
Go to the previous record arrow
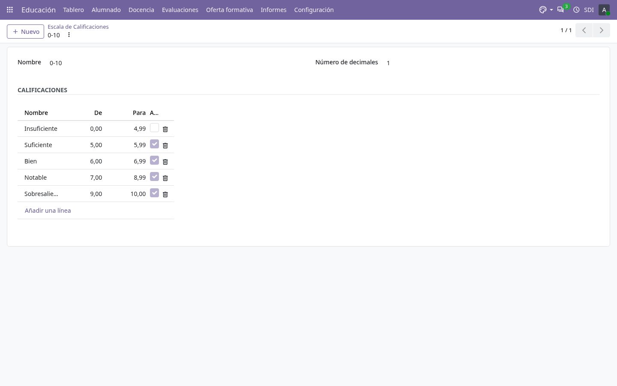[x=584, y=30]
